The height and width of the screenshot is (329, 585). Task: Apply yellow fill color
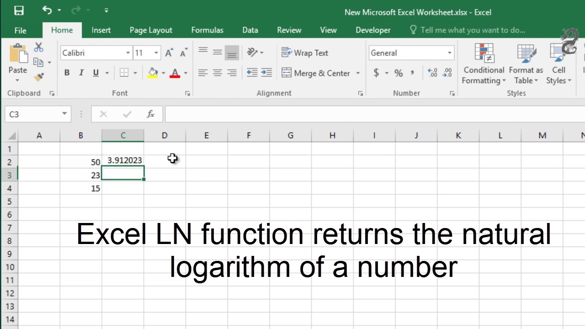(x=153, y=73)
